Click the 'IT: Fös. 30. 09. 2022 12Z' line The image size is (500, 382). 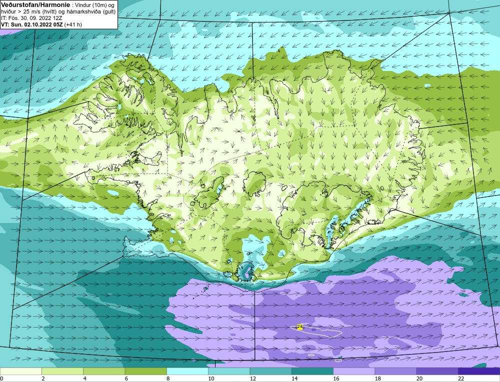pos(31,18)
